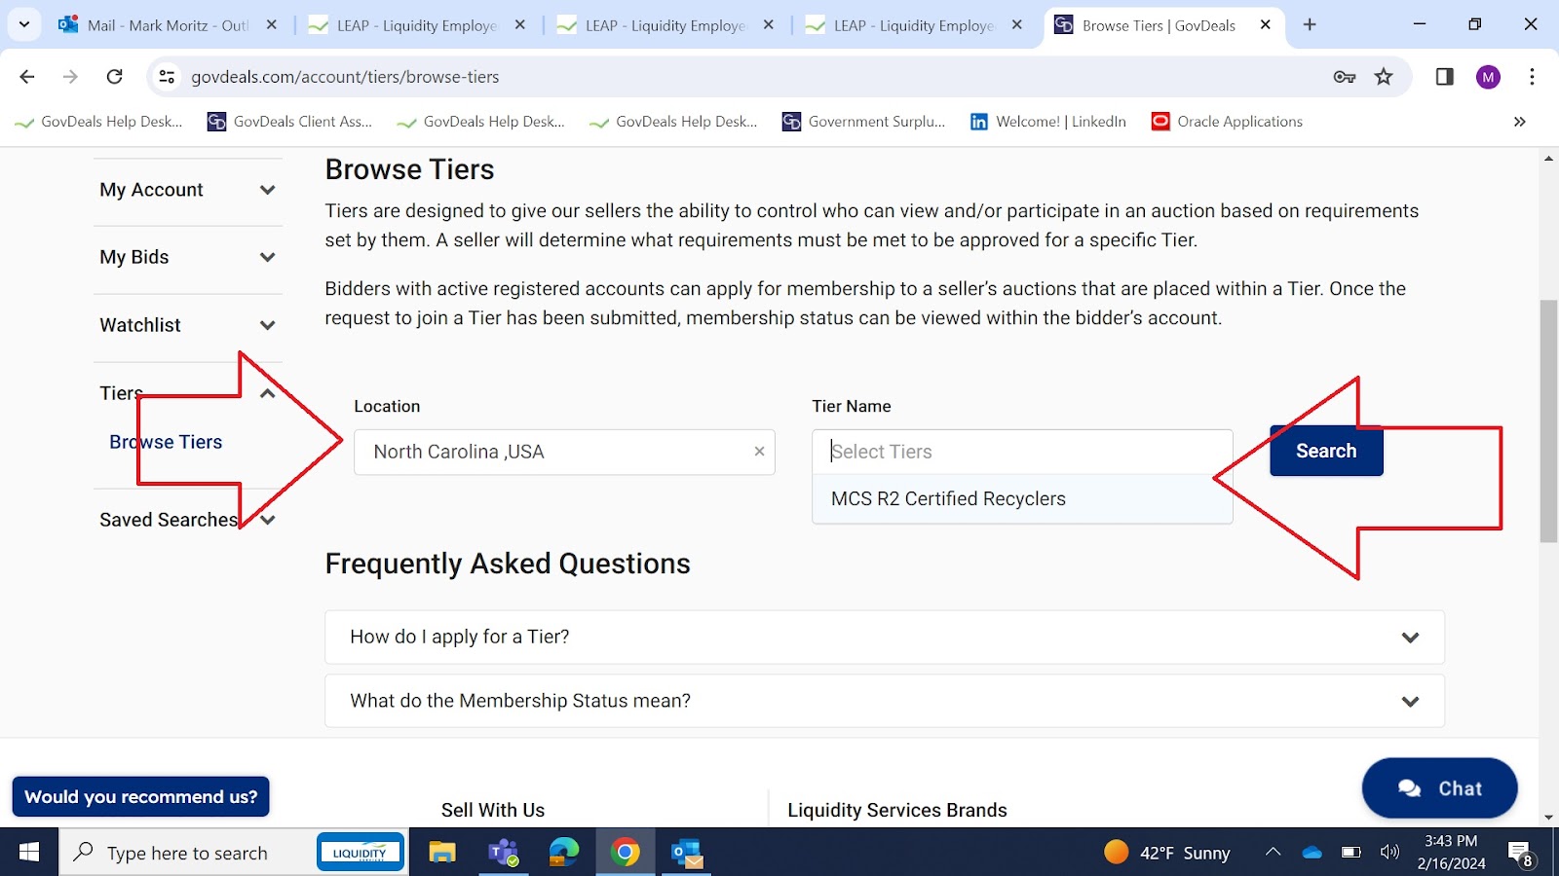Open File Explorer from taskbar

(x=441, y=853)
